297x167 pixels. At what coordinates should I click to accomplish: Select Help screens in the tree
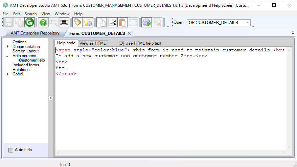pyautogui.click(x=24, y=56)
